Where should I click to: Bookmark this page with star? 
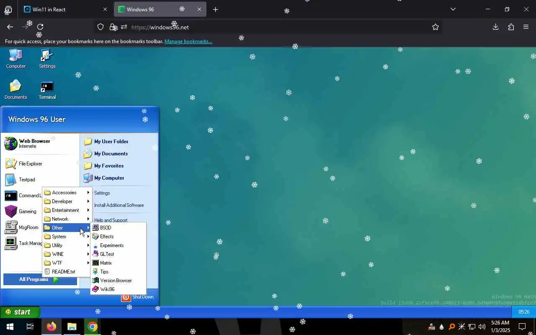pos(435,27)
